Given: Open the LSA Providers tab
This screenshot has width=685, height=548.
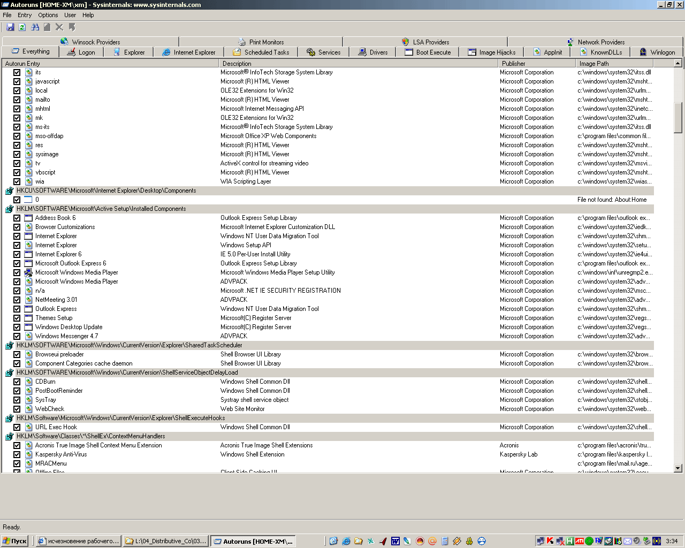Looking at the screenshot, I should pos(425,42).
